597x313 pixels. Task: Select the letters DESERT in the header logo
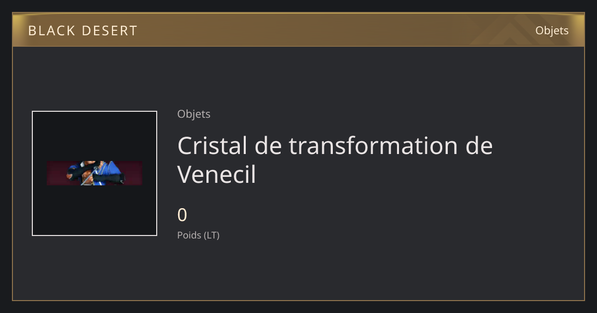pos(109,31)
